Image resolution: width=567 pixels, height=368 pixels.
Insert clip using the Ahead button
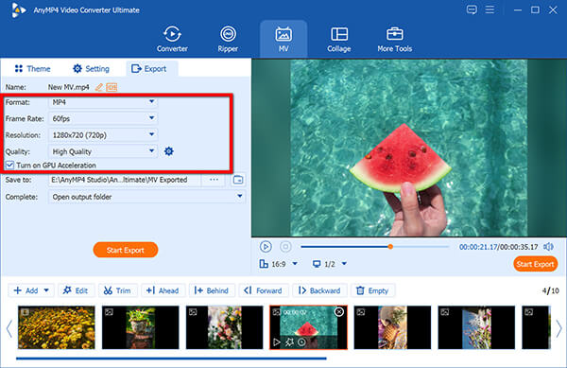163,290
